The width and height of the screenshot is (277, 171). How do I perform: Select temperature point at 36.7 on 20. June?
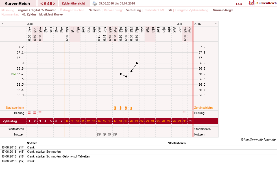[121, 74]
